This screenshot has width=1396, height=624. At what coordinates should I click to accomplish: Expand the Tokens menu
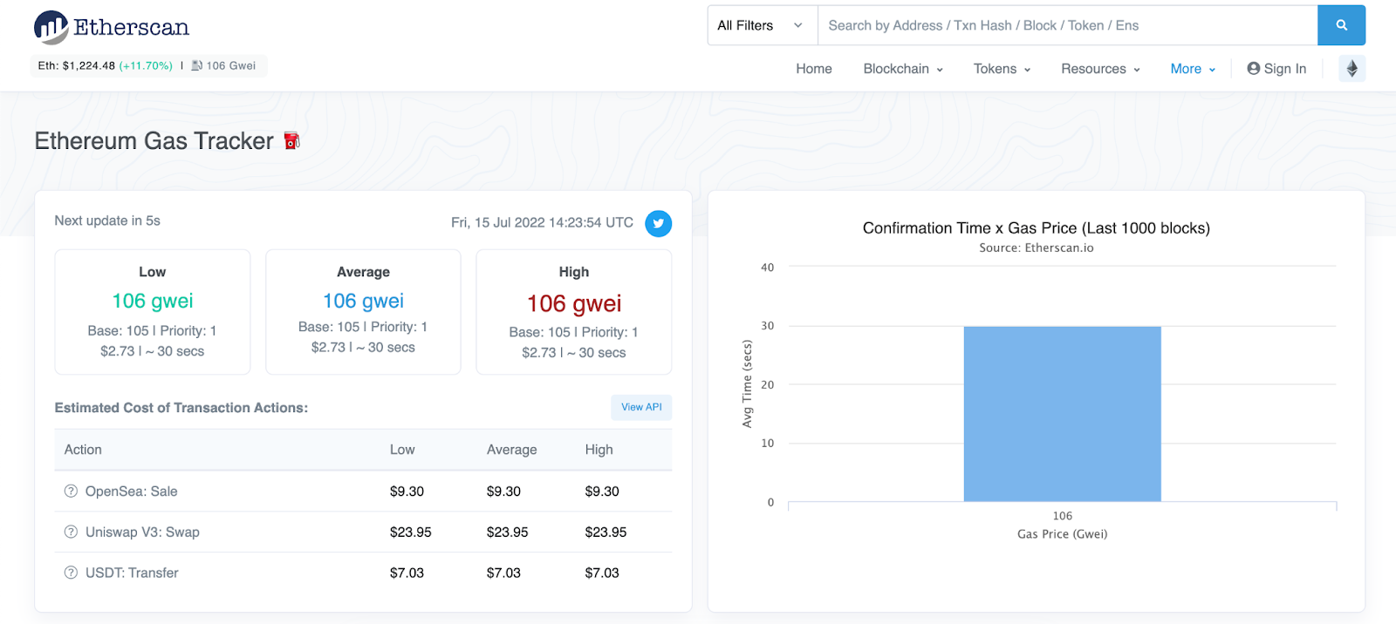coord(1002,69)
